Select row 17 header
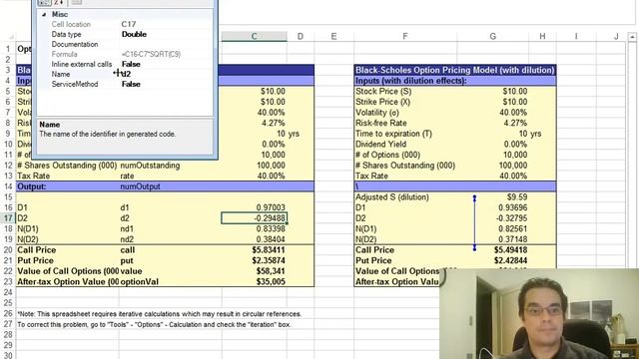639x359 pixels. [x=8, y=218]
